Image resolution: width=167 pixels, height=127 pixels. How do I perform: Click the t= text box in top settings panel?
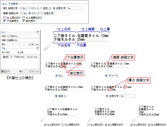(74, 8)
